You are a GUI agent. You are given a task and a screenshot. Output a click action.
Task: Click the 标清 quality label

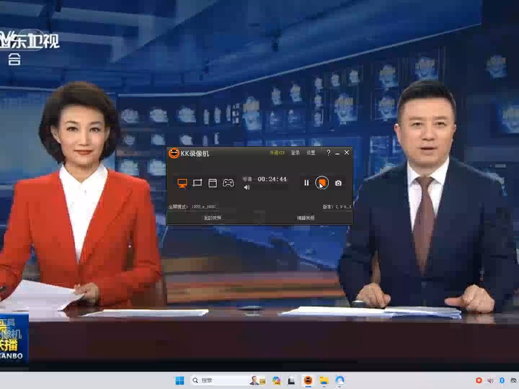(x=248, y=179)
